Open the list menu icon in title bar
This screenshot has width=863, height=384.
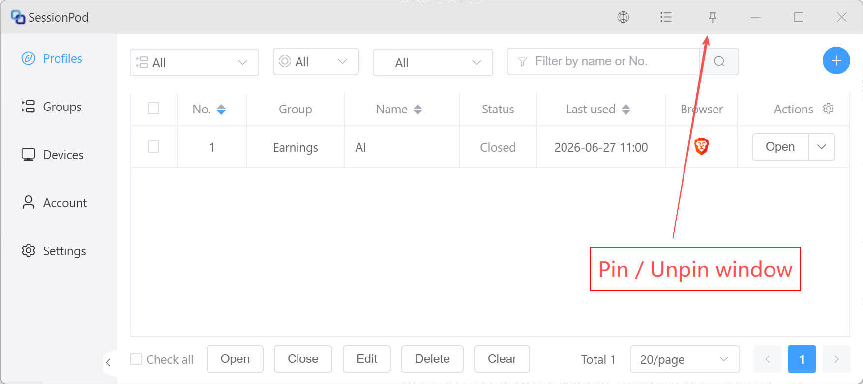[x=666, y=17]
